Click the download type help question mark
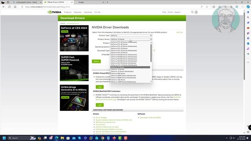Viewport: 251px width, 141px height. 154,51
